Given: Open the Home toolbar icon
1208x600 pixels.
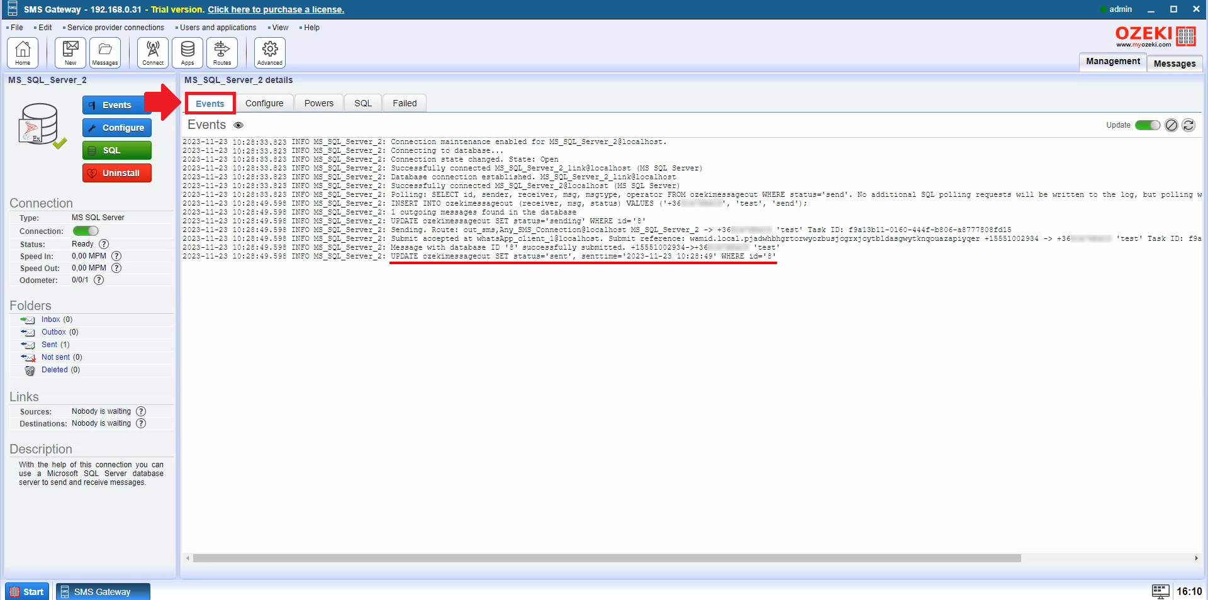Looking at the screenshot, I should [x=23, y=52].
